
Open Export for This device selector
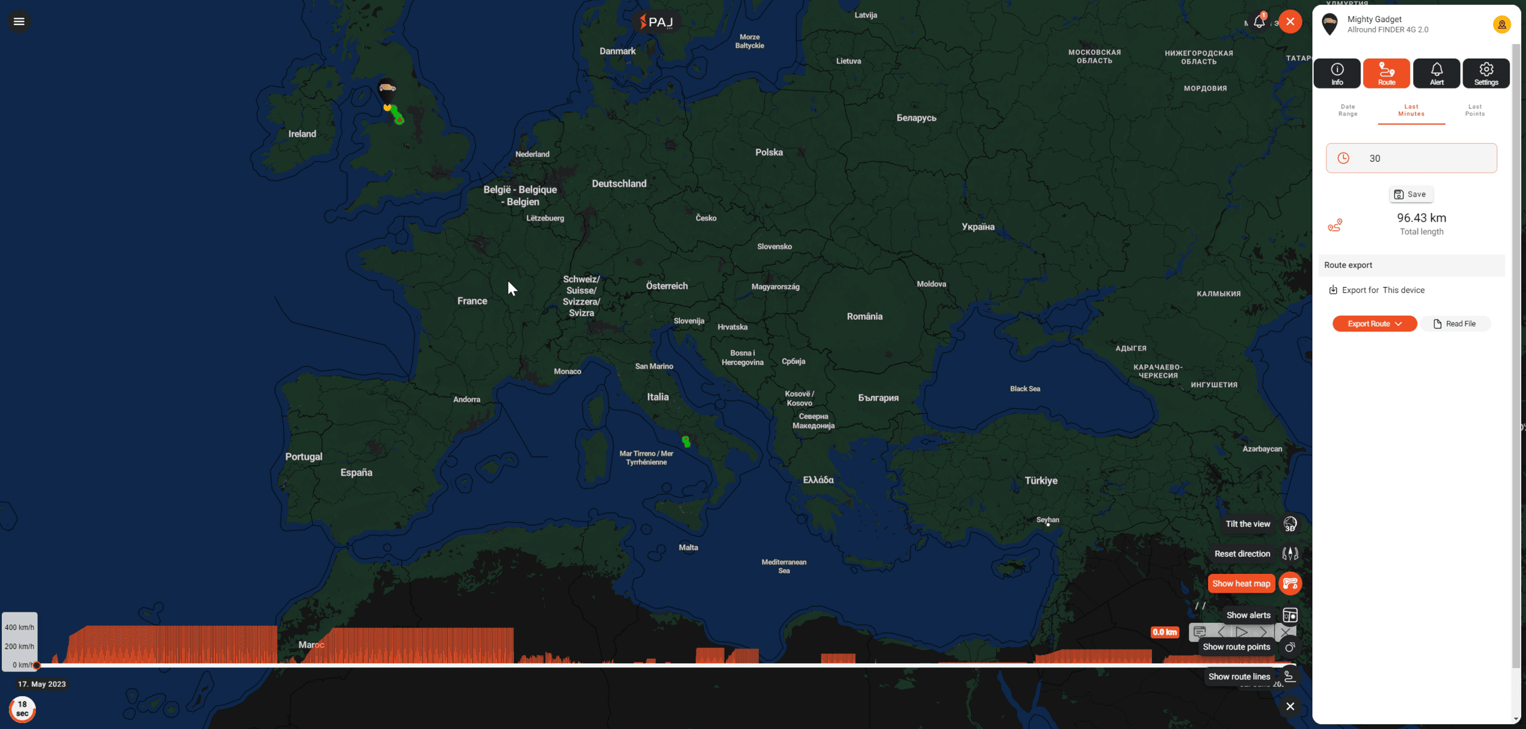1403,290
